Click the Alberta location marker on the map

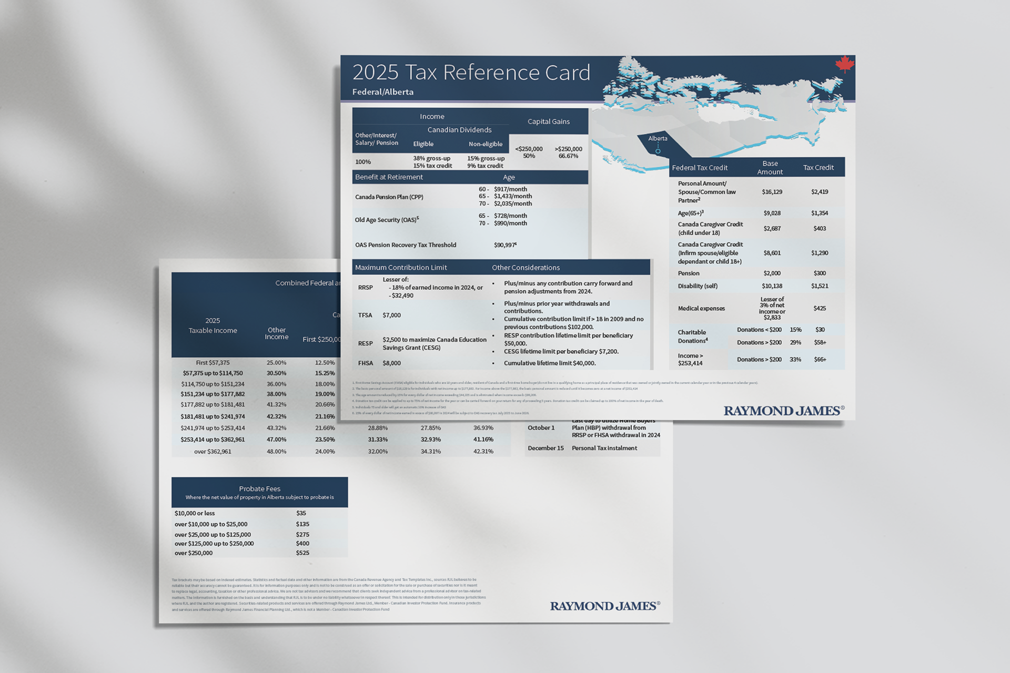pos(658,151)
